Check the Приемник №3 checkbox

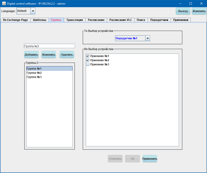click(x=88, y=64)
